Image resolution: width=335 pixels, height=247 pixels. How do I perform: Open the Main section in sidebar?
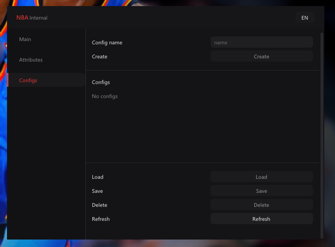(46, 39)
